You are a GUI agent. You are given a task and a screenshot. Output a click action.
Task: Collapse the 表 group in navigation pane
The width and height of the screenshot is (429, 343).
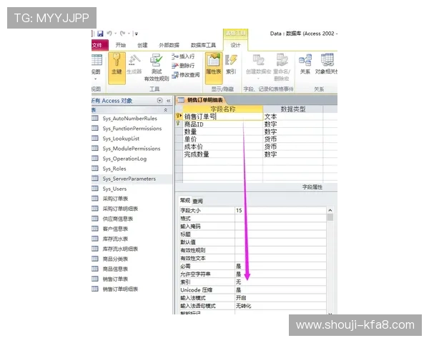(166, 110)
